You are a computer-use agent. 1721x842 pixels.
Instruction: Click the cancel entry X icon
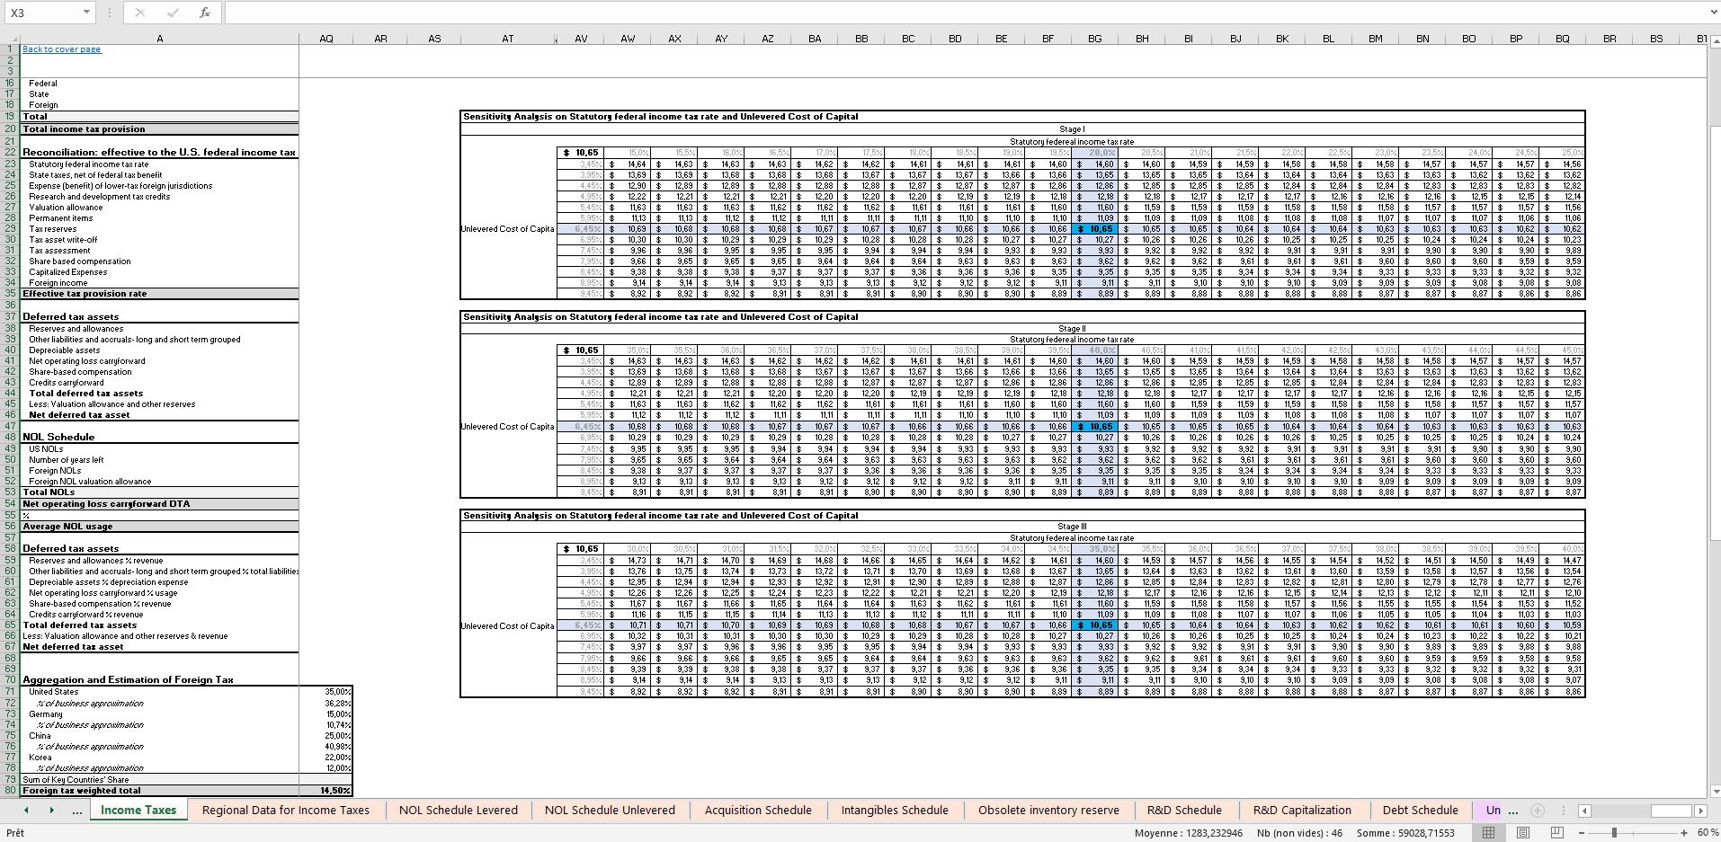tap(140, 13)
